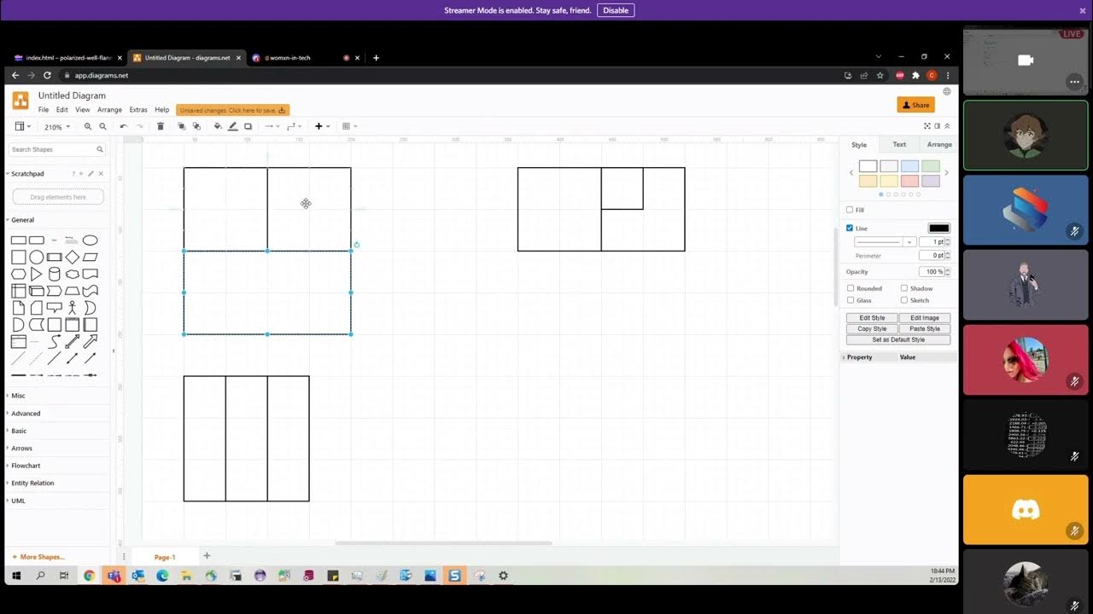Select the black line color swatch
The height and width of the screenshot is (614, 1093).
[x=938, y=228]
